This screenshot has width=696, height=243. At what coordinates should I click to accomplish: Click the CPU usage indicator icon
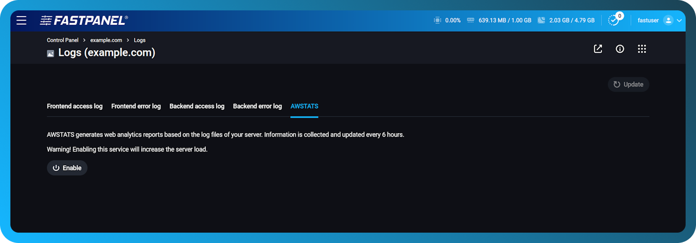click(437, 21)
